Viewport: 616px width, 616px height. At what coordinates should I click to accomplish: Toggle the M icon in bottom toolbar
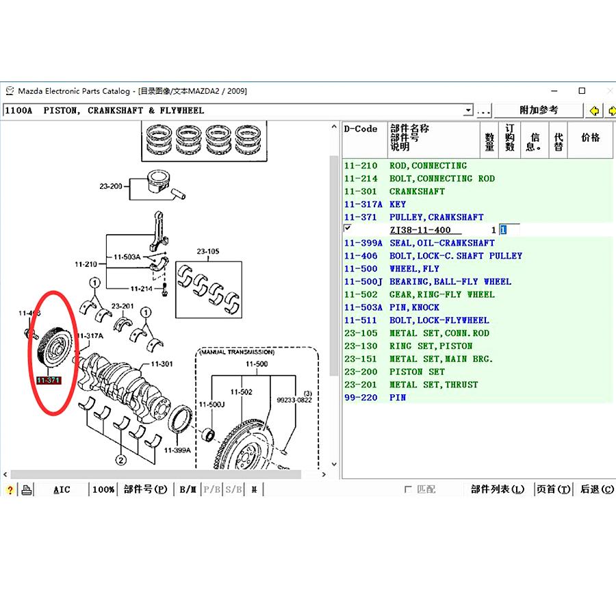click(254, 489)
